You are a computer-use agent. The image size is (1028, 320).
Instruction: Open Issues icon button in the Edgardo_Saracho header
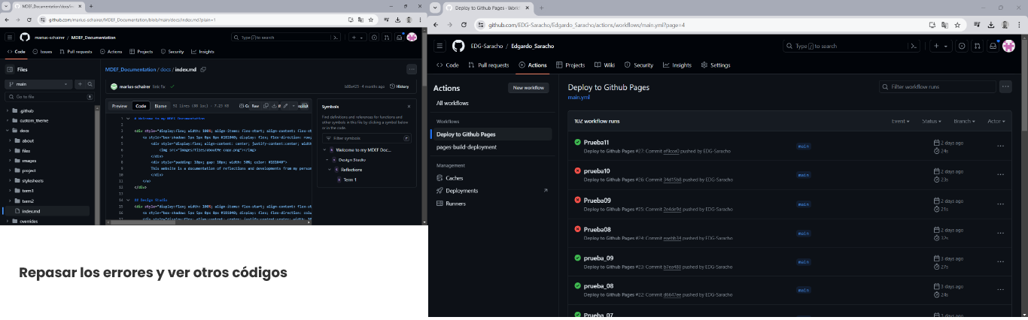[962, 46]
